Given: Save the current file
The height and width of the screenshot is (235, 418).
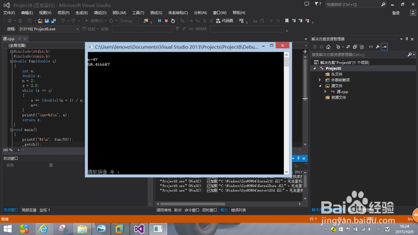Looking at the screenshot, I should (x=47, y=21).
